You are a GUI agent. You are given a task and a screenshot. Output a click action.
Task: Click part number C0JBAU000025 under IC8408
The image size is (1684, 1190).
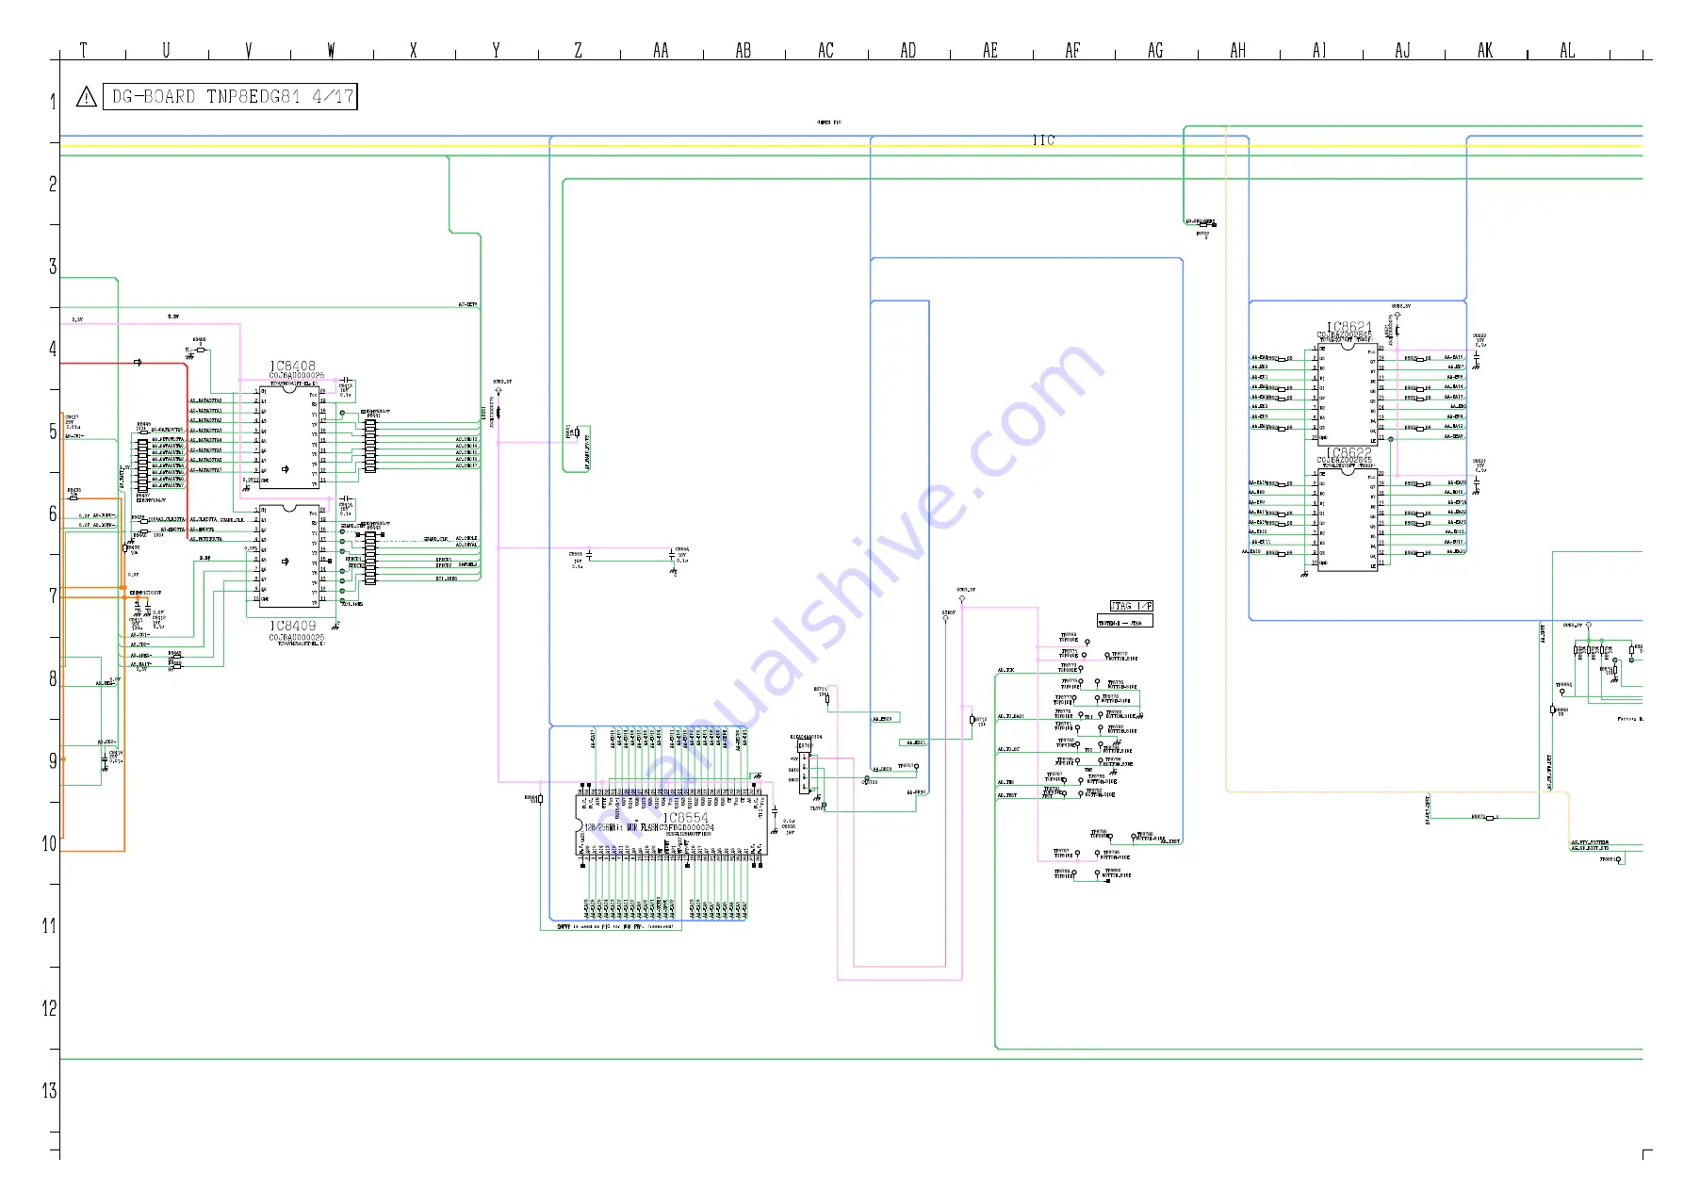tap(297, 376)
